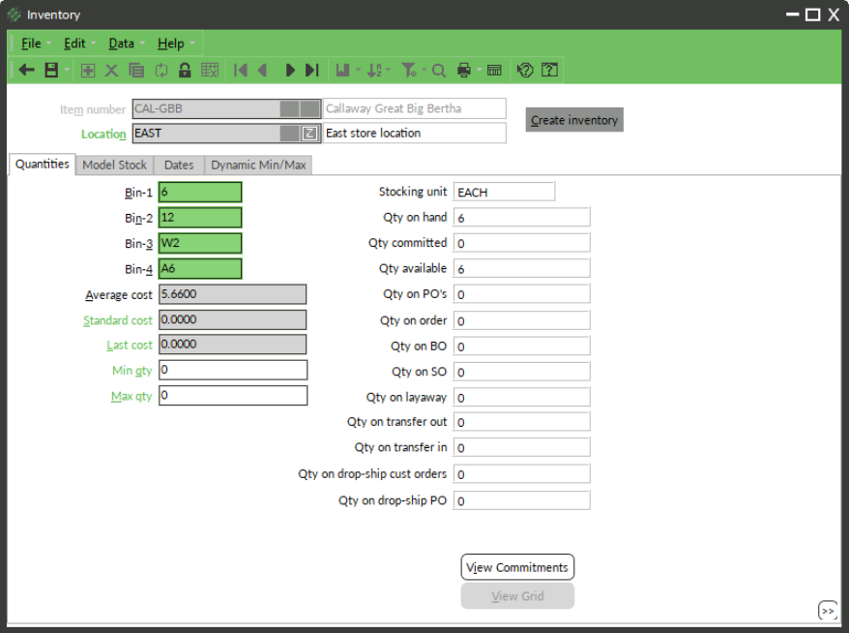The width and height of the screenshot is (849, 633).
Task: Go to previous record
Action: [263, 70]
